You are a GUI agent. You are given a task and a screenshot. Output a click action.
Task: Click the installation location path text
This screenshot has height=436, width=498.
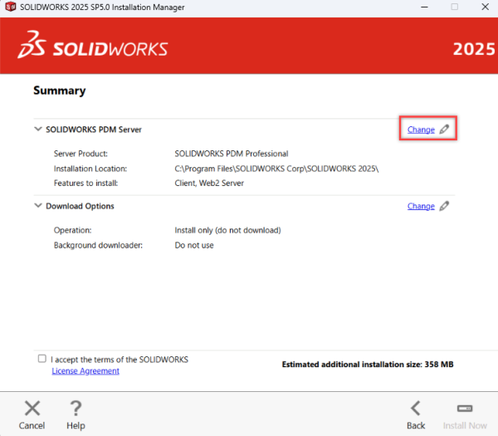(276, 169)
